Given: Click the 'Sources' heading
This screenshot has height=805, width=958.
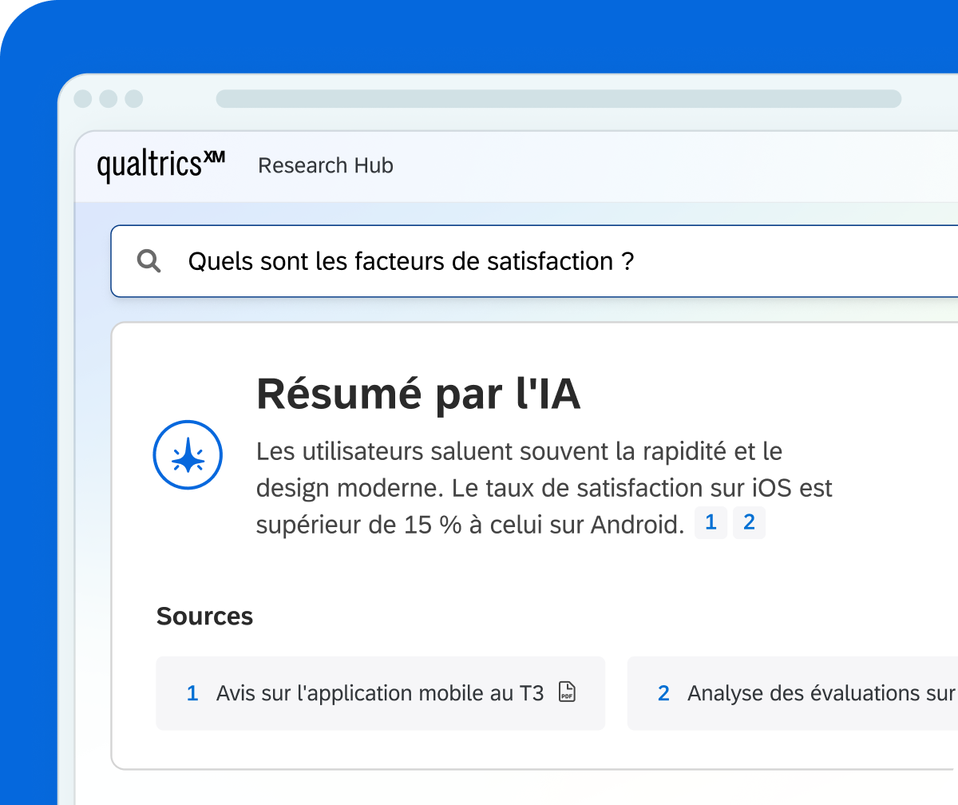Looking at the screenshot, I should [x=204, y=617].
